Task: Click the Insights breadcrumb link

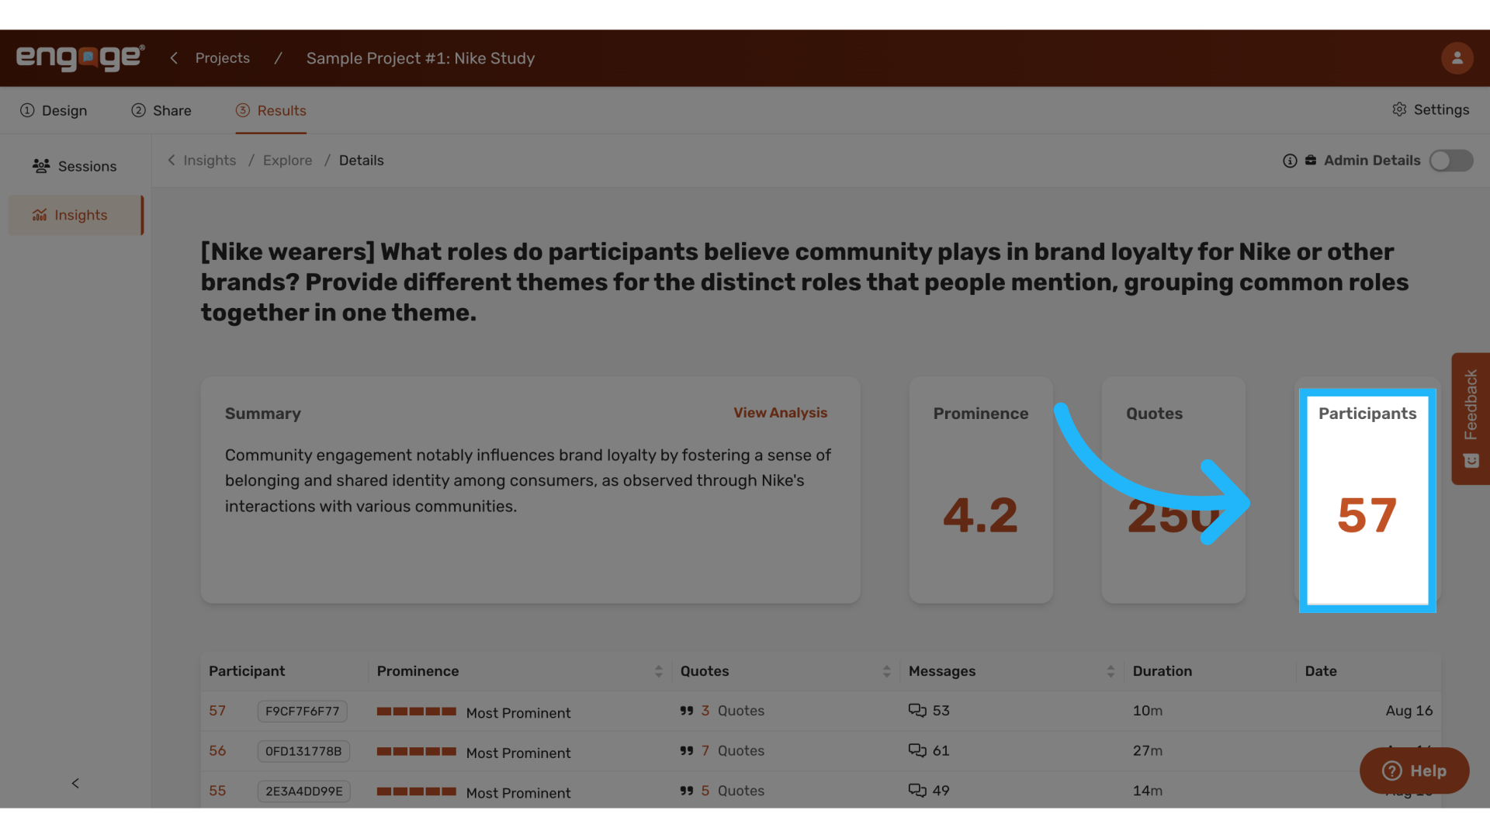Action: pyautogui.click(x=210, y=161)
